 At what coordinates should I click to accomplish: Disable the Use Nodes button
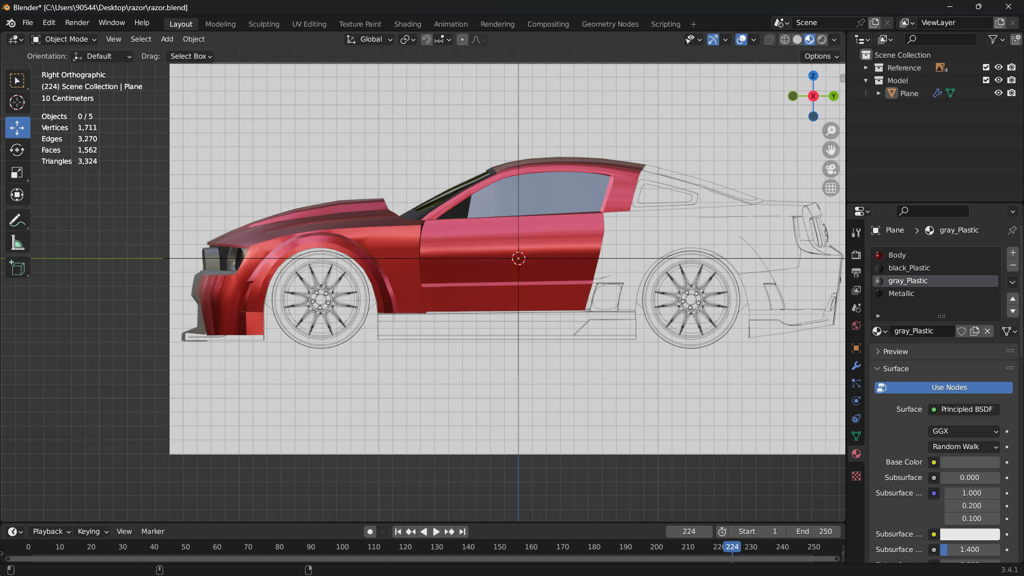point(943,388)
